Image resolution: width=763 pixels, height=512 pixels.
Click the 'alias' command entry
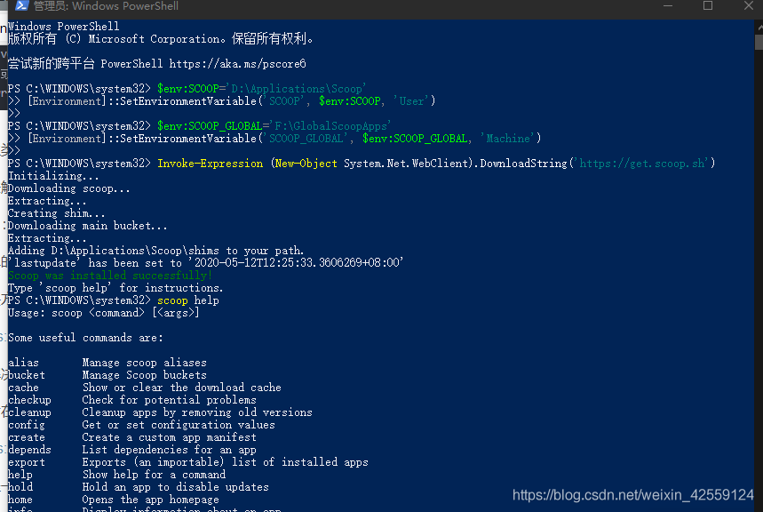[23, 363]
